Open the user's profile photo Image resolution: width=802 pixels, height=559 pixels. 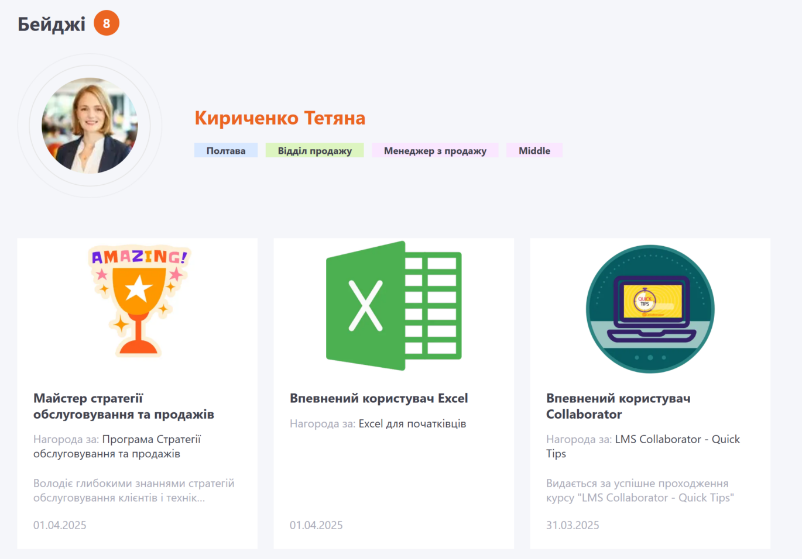pyautogui.click(x=90, y=126)
